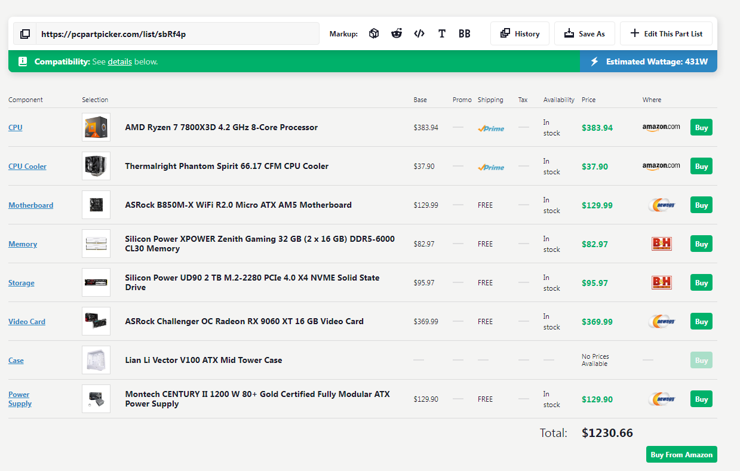Image resolution: width=740 pixels, height=471 pixels.
Task: Buy the Silicon Power UD90 SSD
Action: click(701, 282)
